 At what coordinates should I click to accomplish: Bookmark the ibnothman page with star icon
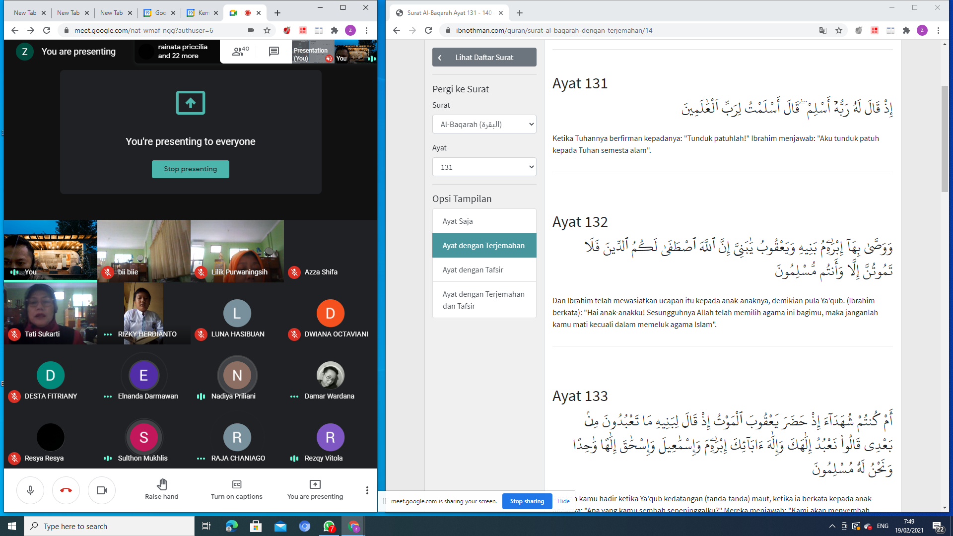[839, 30]
